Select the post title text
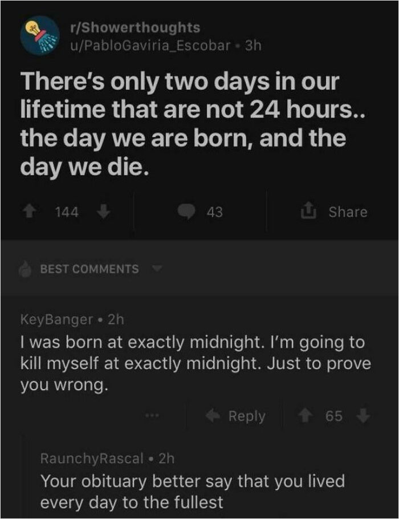Viewport: 399px width, 519px height. click(x=182, y=121)
